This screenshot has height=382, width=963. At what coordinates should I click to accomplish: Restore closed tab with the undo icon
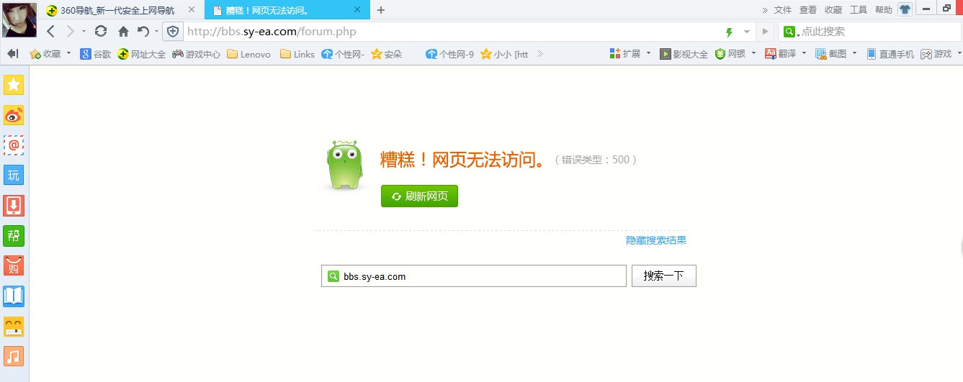pos(143,31)
